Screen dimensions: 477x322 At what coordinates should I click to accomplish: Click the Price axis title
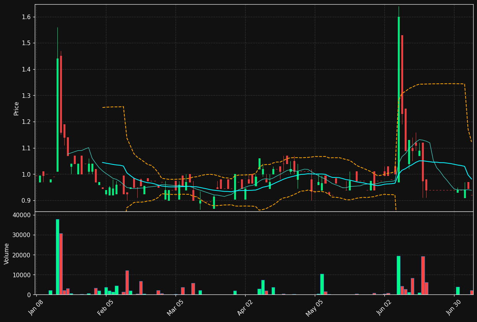coord(16,109)
